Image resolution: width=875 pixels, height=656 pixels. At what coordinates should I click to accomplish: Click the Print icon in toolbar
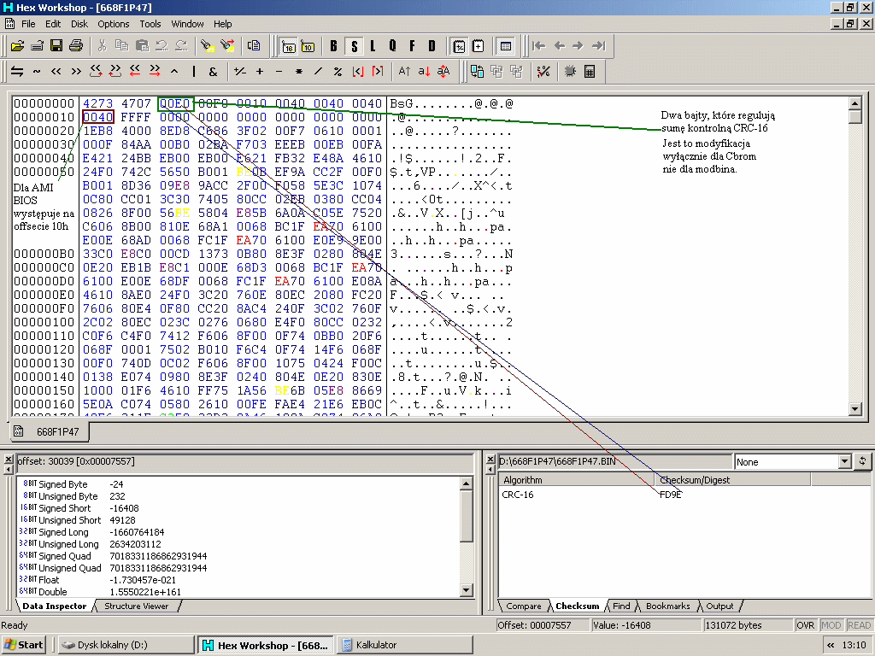[x=75, y=45]
